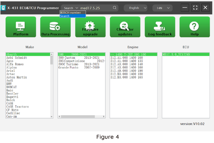Select Aston Martin make
The height and width of the screenshot is (143, 214).
pos(28,77)
